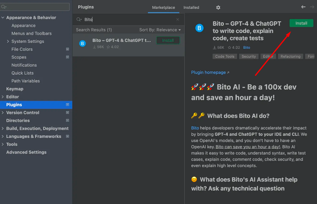Click 'Bito can save you an hour' link
Image resolution: width=317 pixels, height=204 pixels.
(x=248, y=147)
